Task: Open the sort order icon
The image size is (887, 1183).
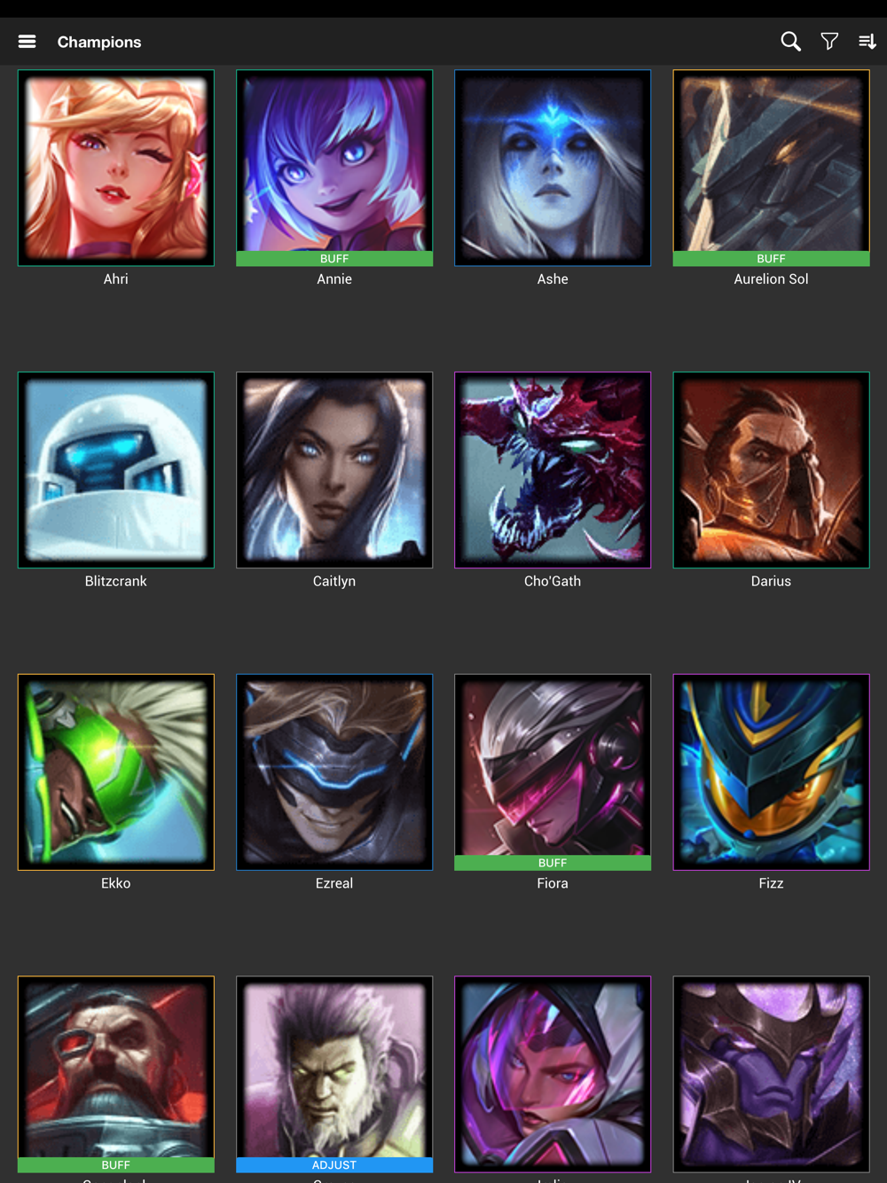Action: (867, 42)
